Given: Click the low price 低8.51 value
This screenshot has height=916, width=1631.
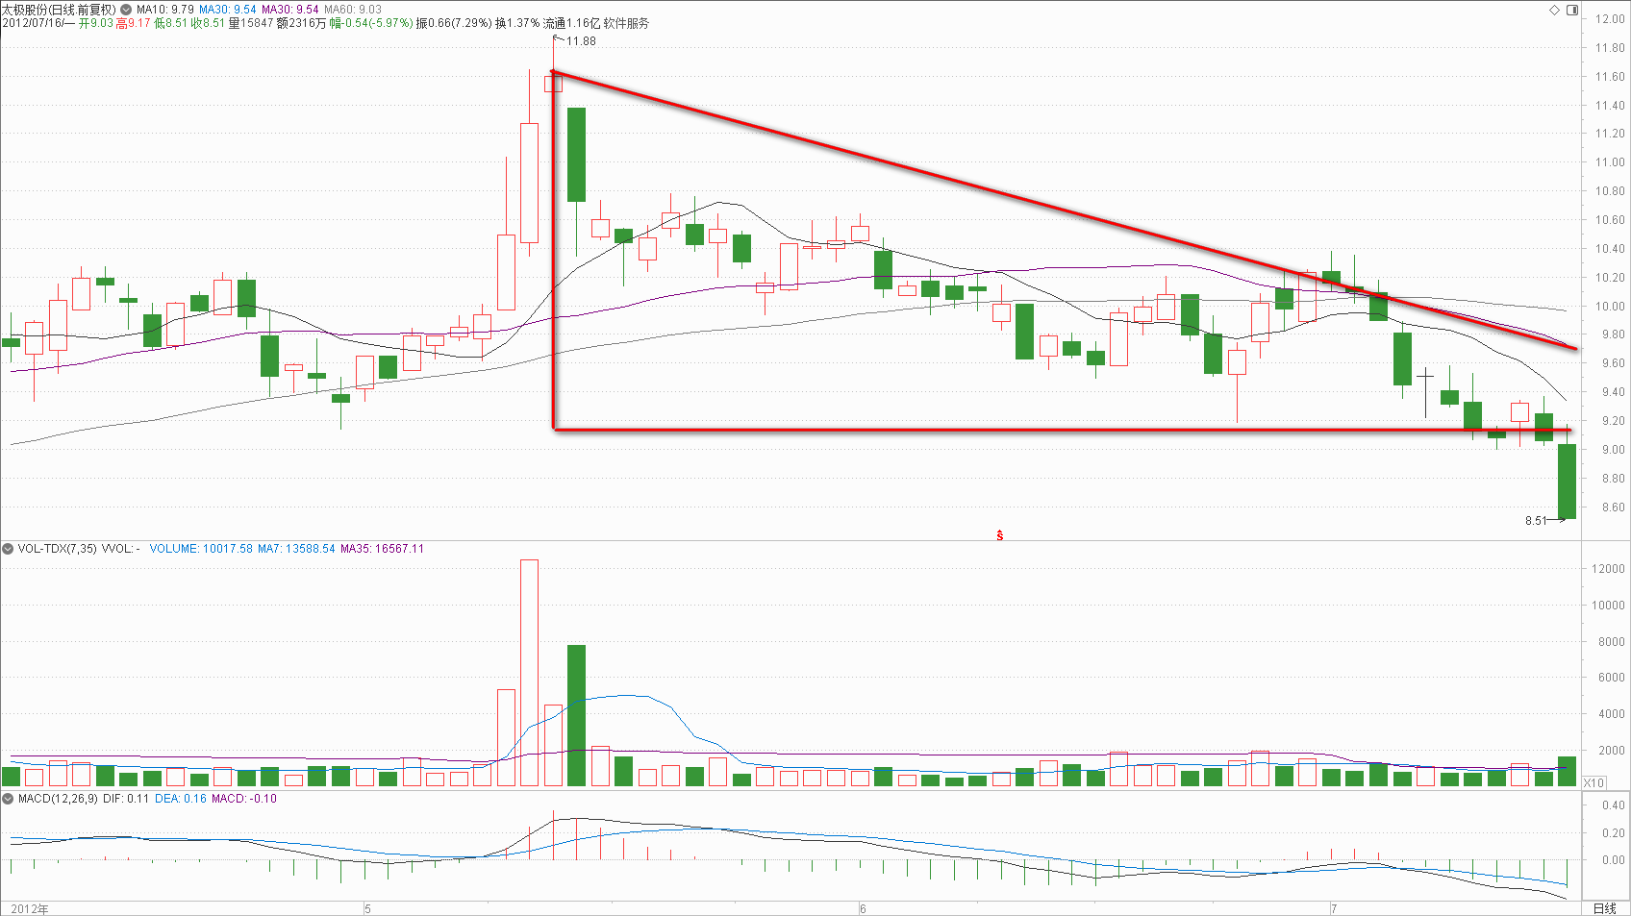Looking at the screenshot, I should 171,23.
